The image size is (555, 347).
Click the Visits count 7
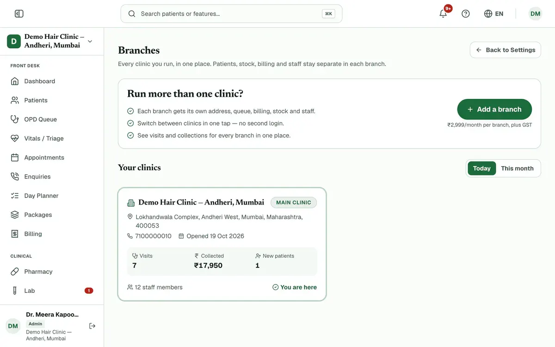click(x=135, y=266)
